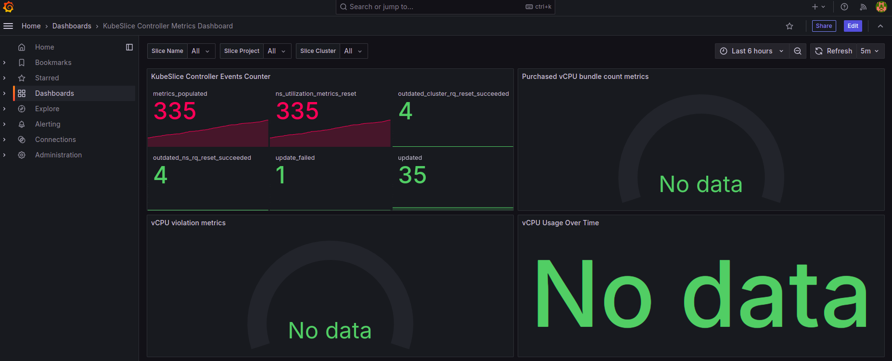The width and height of the screenshot is (892, 361).
Task: Expand the Dashboards section chevron
Action: (x=4, y=93)
